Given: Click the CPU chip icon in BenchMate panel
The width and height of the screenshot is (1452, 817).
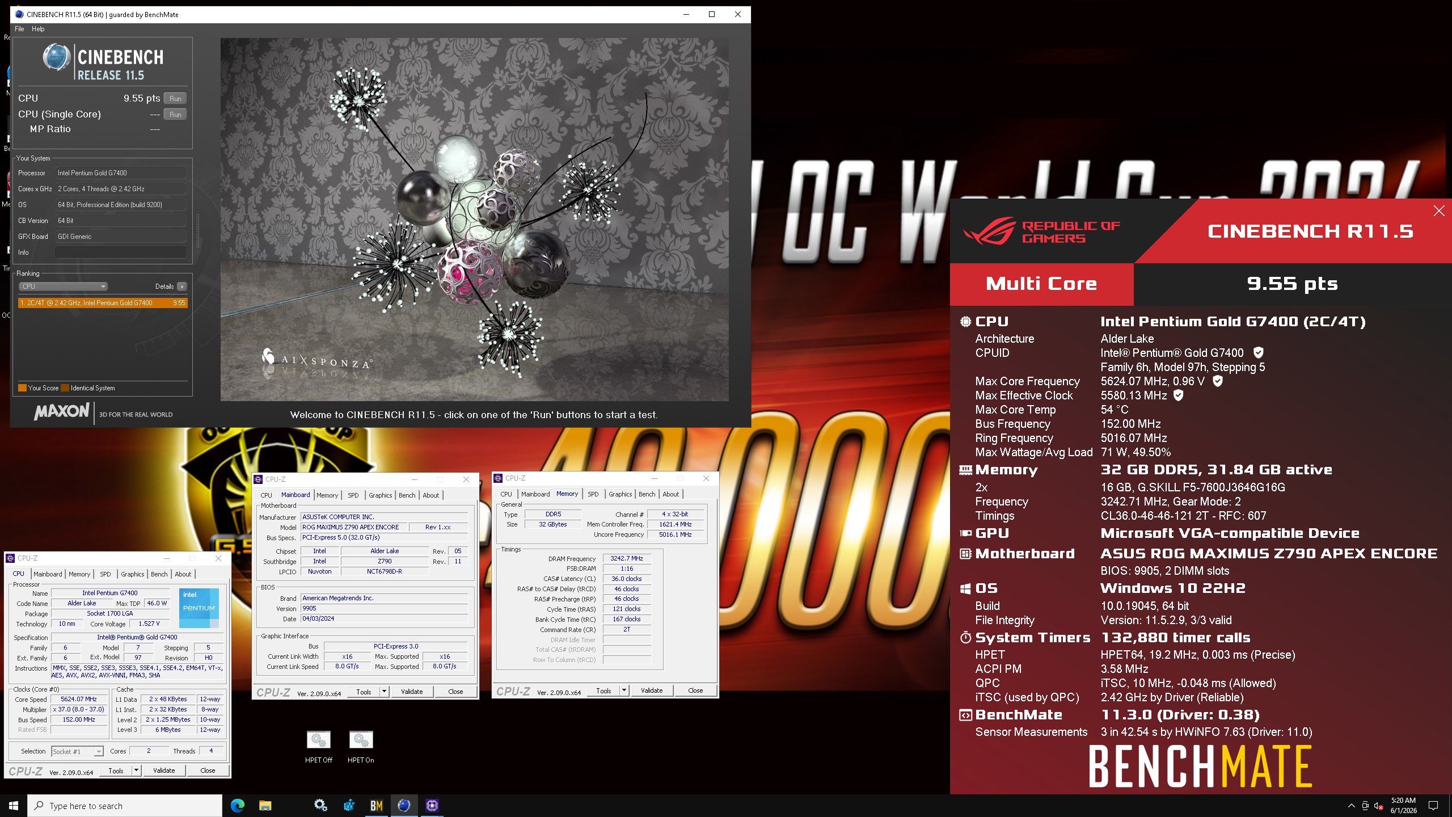Looking at the screenshot, I should [965, 322].
